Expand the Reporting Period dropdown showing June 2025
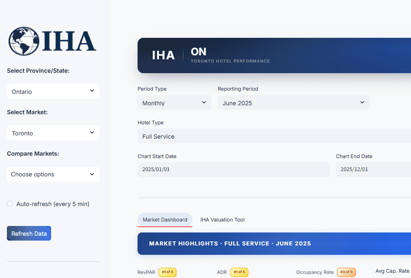 (x=293, y=103)
